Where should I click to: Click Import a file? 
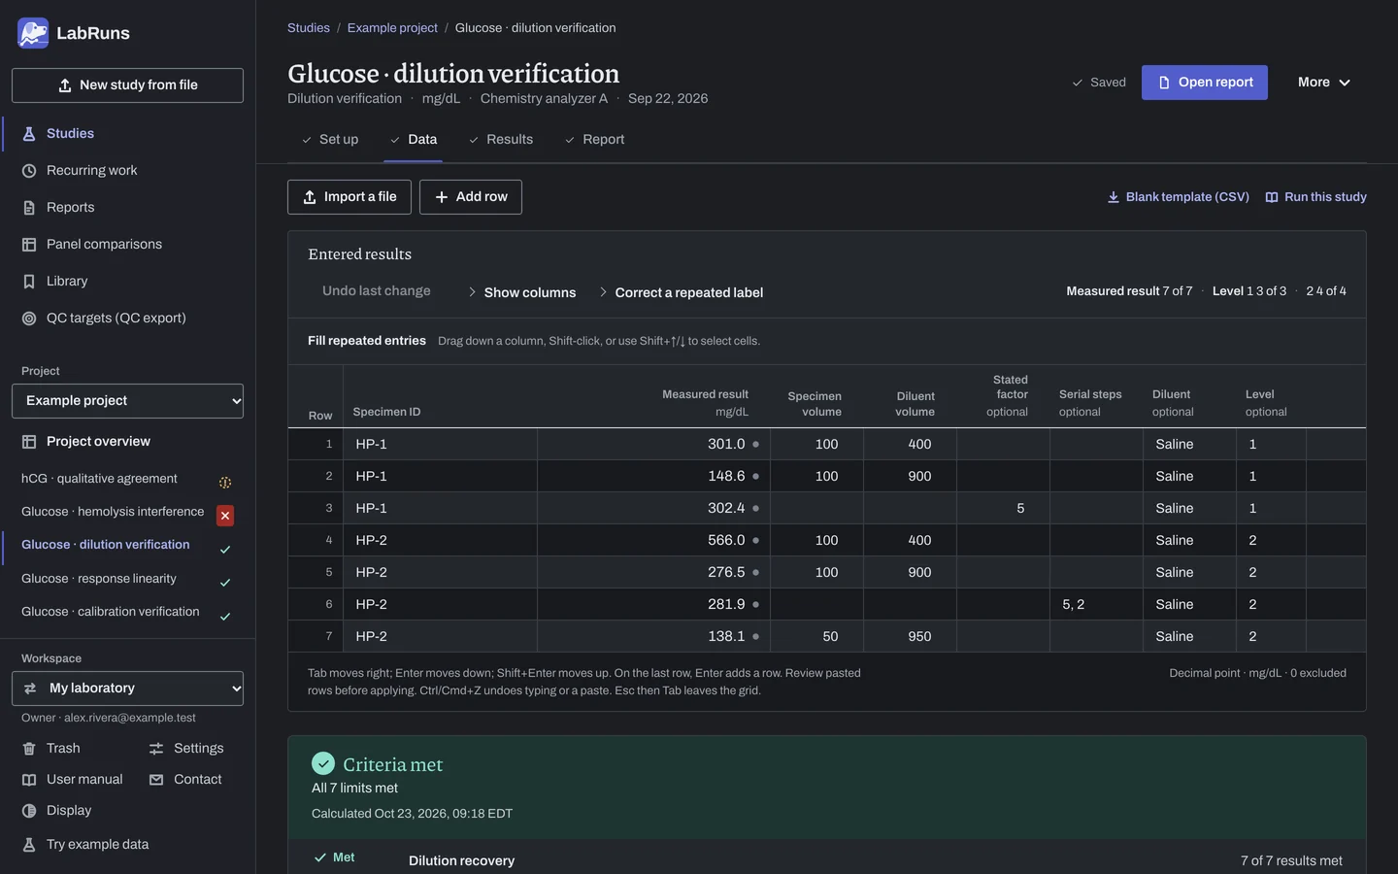click(349, 197)
